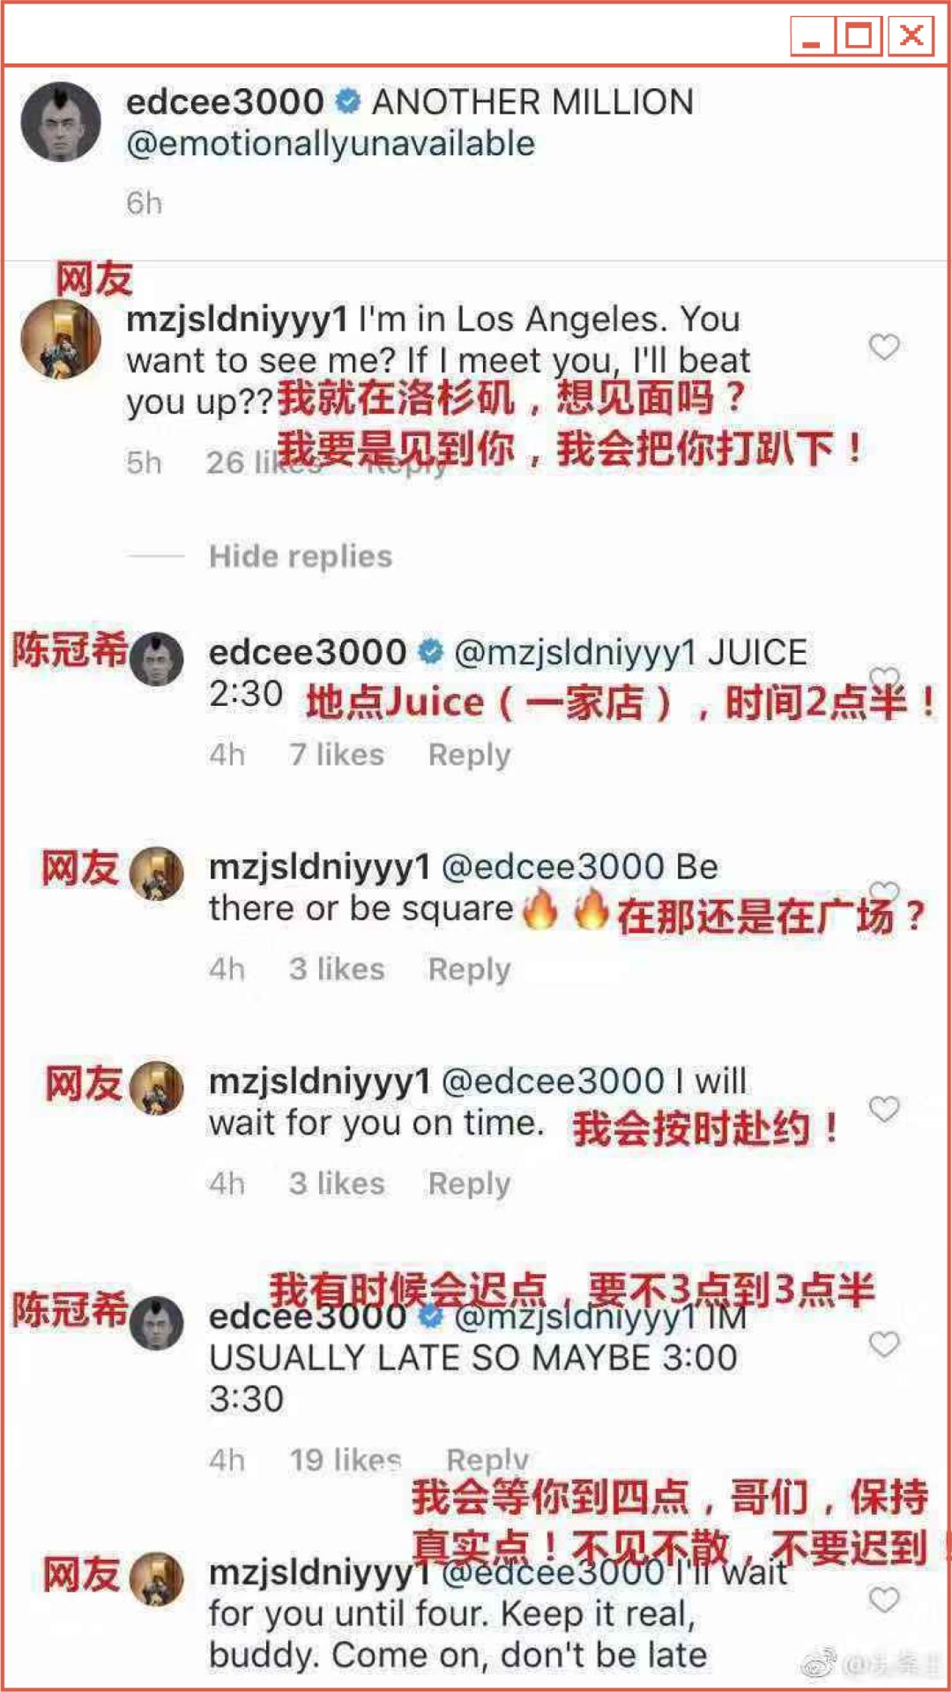Like the "USUALLY LATE SO MAYBE 3:00" comment
This screenshot has width=952, height=1692.
[x=884, y=1344]
